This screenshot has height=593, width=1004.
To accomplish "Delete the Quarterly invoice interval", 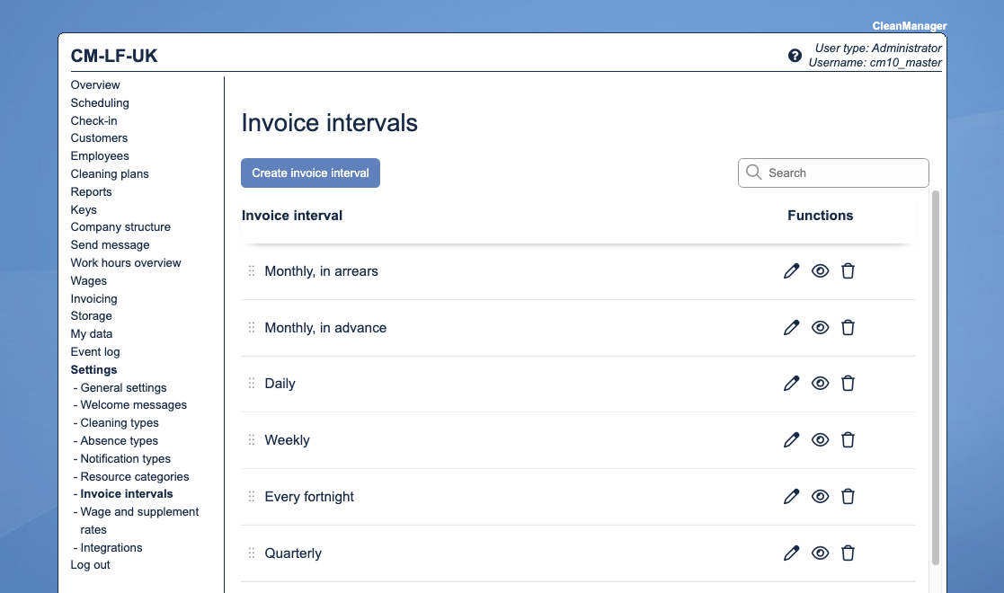I will [x=848, y=553].
